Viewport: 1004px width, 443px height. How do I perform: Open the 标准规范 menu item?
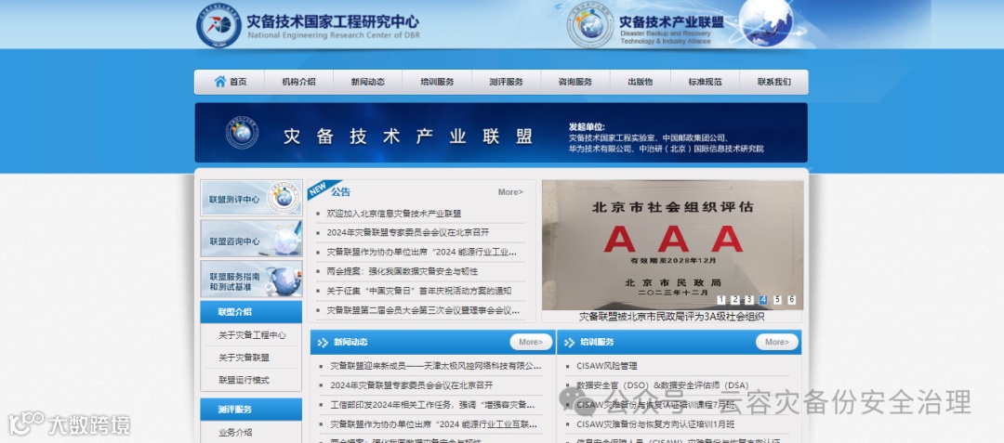click(x=705, y=82)
